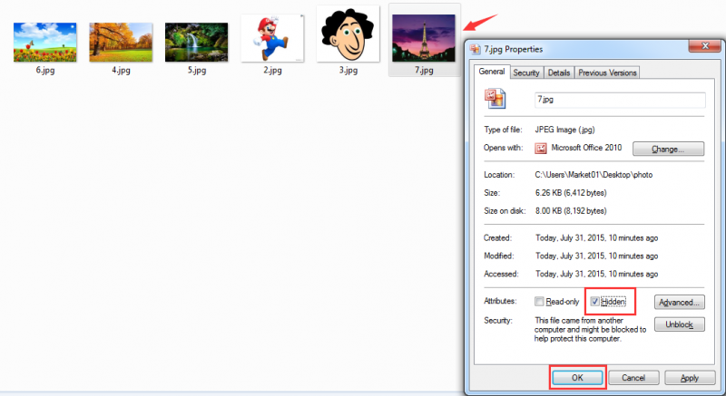Open the Security tab
Screen dimensions: 726x396
pyautogui.click(x=526, y=72)
